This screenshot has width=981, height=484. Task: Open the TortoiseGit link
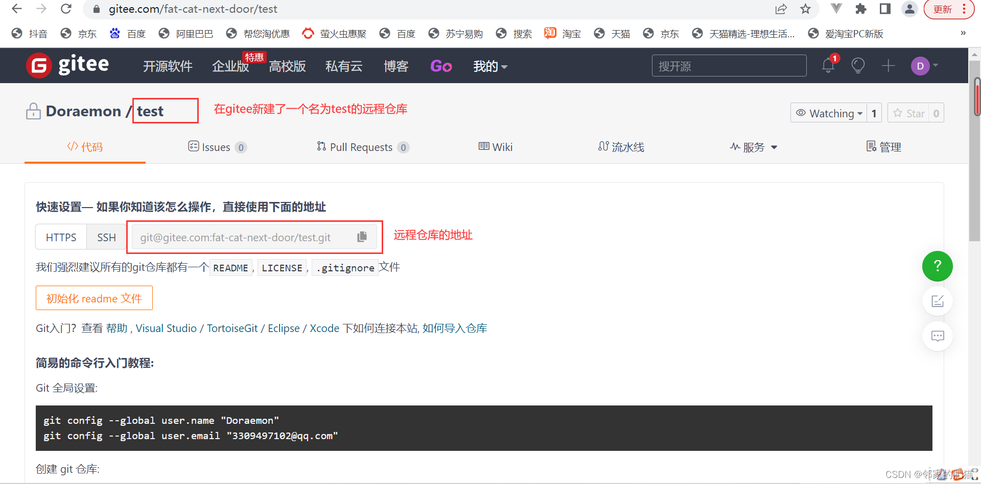click(x=232, y=328)
